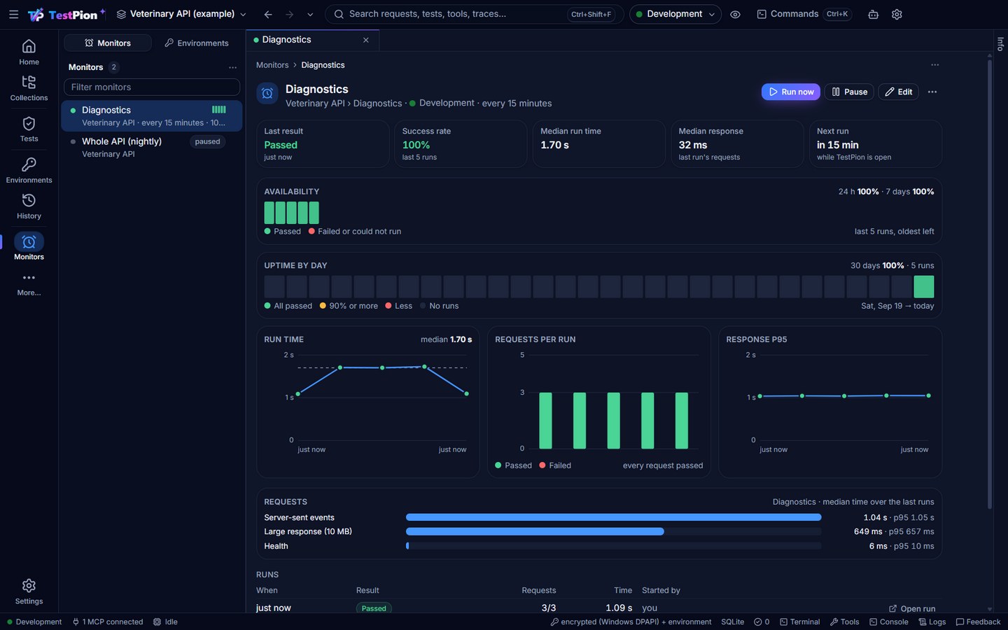Select Whole API (nightly) monitor

[x=152, y=147]
